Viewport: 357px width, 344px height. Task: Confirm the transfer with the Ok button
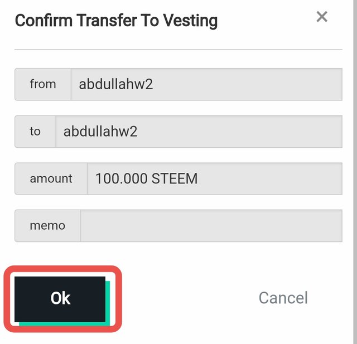click(x=60, y=299)
